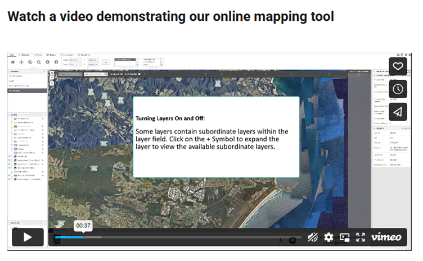Image resolution: width=423 pixels, height=261 pixels.
Task: Select the Pan cross-arrows tool
Action: tap(21, 62)
